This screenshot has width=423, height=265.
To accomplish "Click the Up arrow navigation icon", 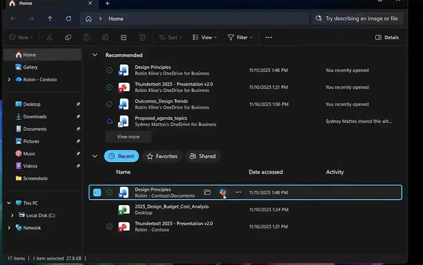I will click(50, 18).
